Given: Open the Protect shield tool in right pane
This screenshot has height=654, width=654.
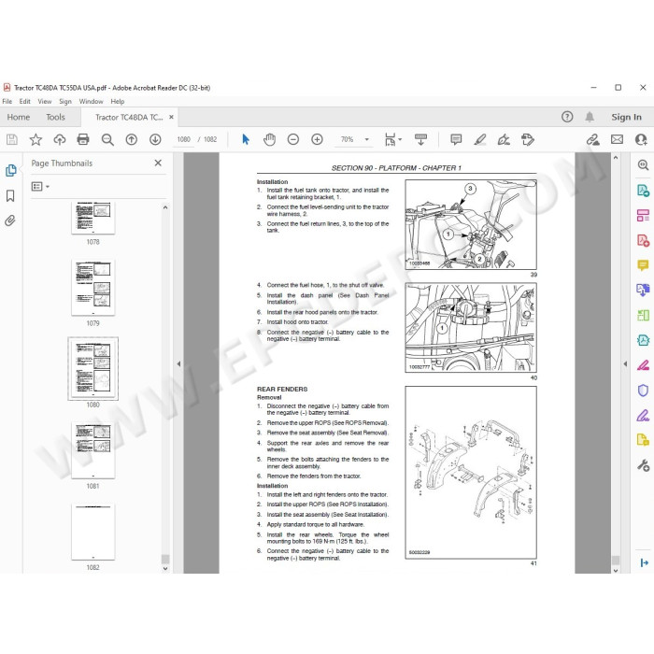Looking at the screenshot, I should (643, 391).
